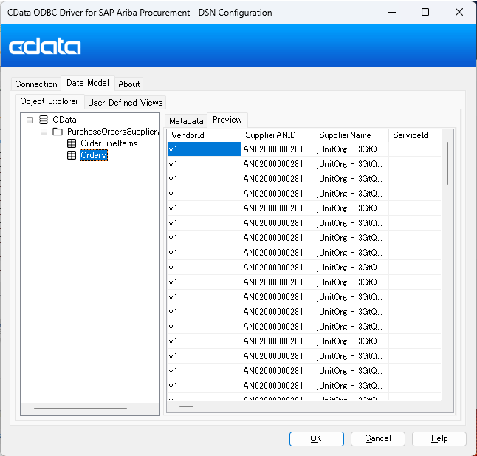This screenshot has height=456, width=477.
Task: Click the VendorId column header
Action: coord(204,135)
